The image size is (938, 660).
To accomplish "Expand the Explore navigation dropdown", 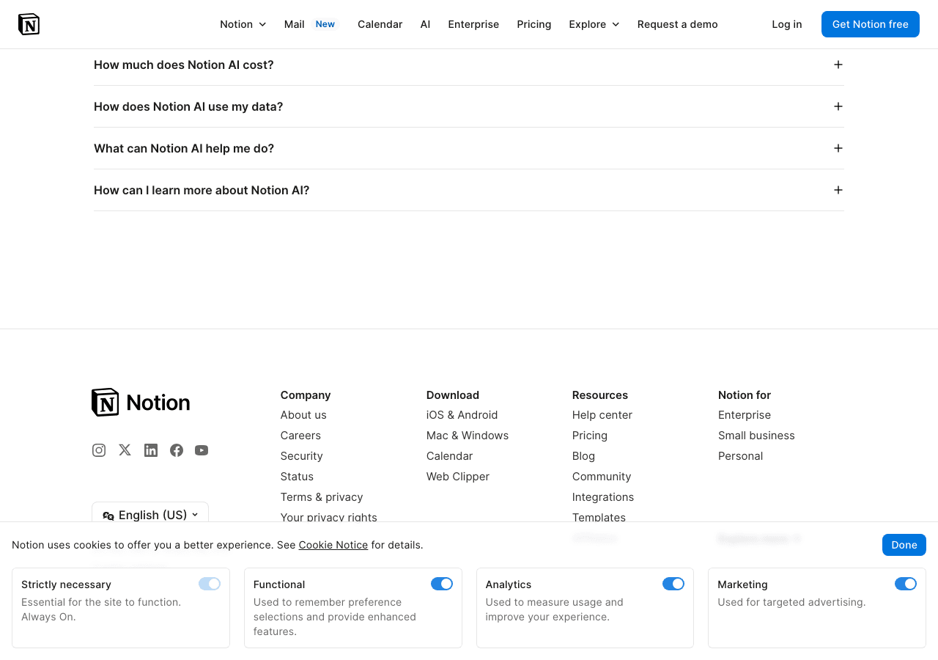I will (x=594, y=24).
